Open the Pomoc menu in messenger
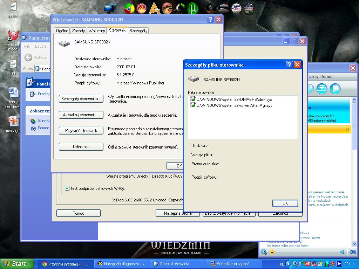The width and height of the screenshot is (359, 269). click(x=327, y=77)
